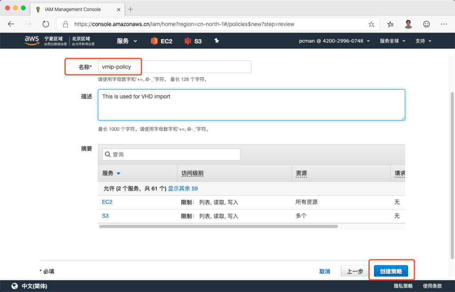Open the S3 service shortcut
The image size is (455, 292).
pos(193,41)
